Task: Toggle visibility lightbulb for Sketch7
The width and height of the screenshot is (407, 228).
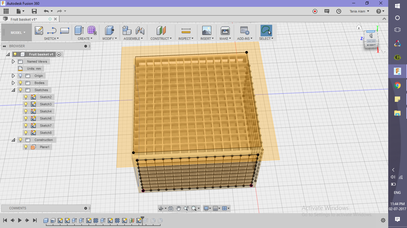Action: pyautogui.click(x=26, y=126)
